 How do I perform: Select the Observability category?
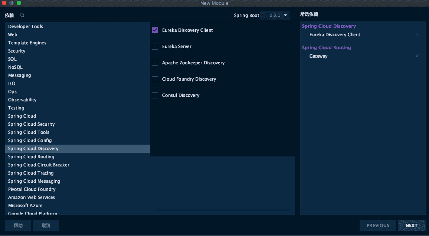coord(78,100)
